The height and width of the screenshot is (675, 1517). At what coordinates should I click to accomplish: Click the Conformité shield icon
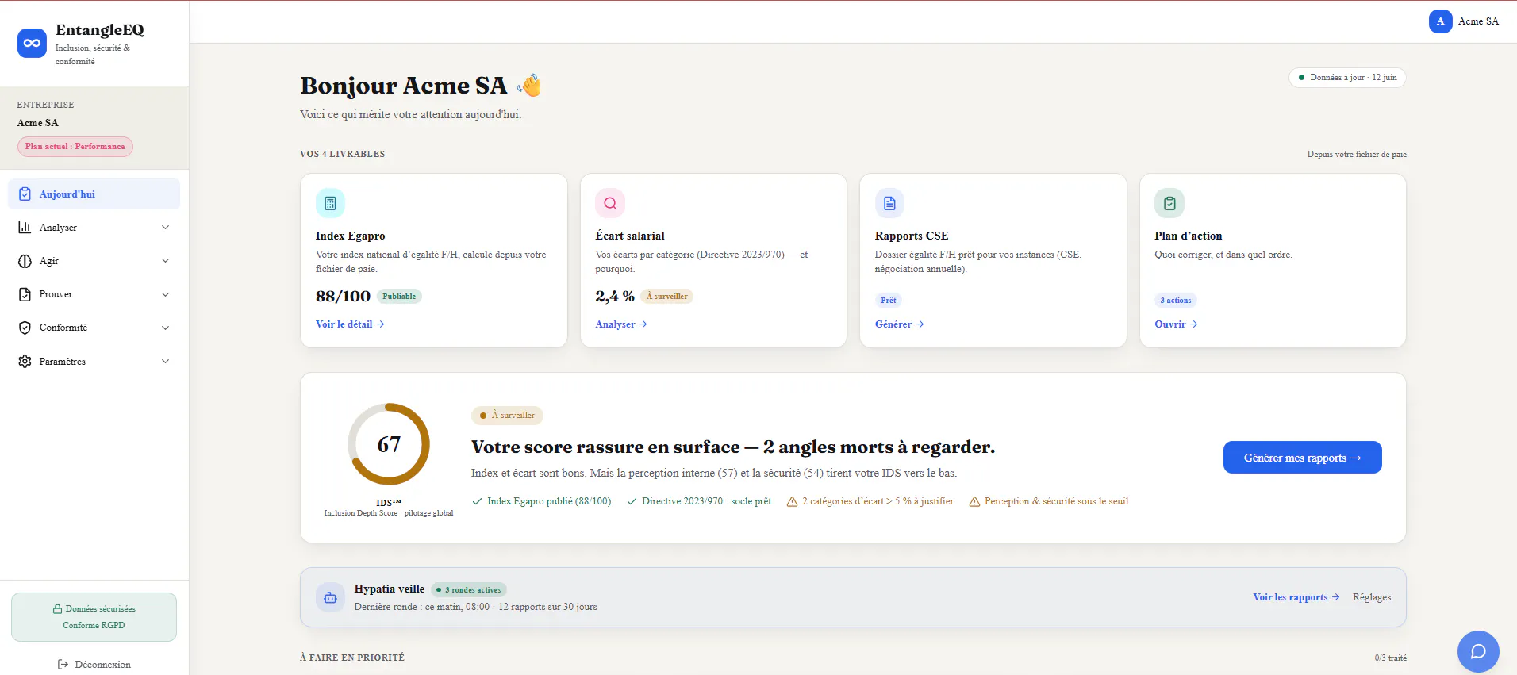(x=25, y=328)
